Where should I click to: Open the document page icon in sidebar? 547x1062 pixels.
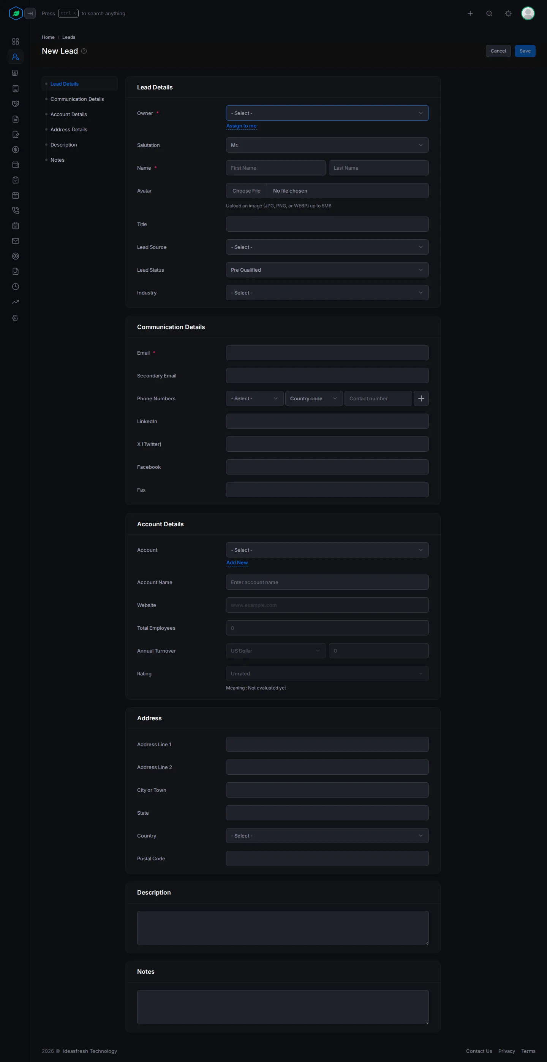(x=15, y=119)
